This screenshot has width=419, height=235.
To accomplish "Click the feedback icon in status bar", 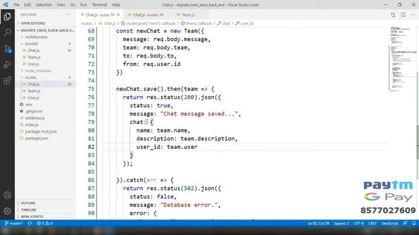I will click(405, 223).
